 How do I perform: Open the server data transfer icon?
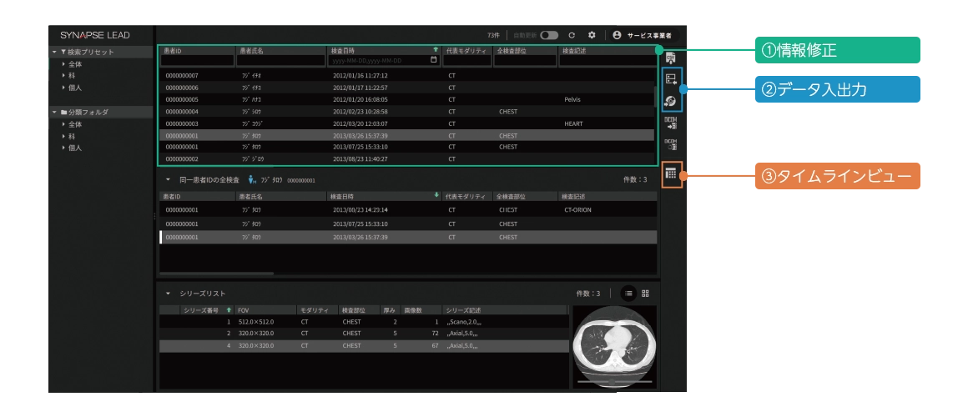[x=670, y=78]
